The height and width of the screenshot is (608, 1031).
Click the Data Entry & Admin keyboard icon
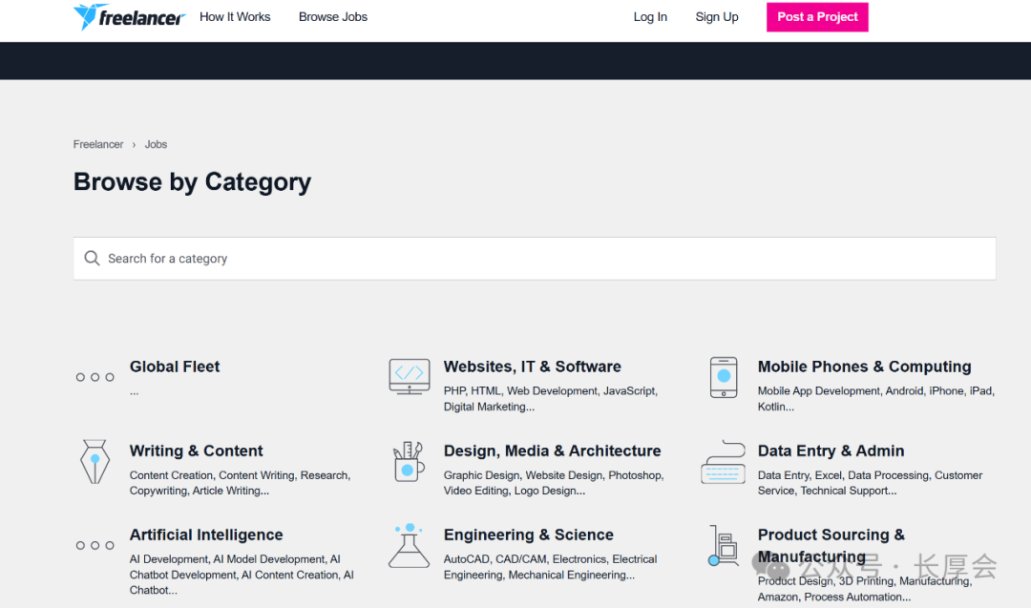pos(723,462)
